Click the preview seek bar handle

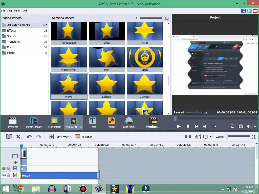point(176,118)
